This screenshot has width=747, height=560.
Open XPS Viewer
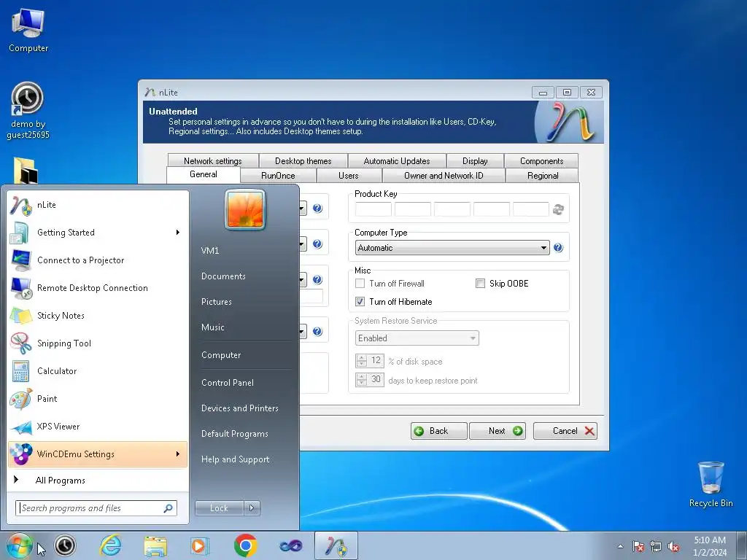(x=98, y=426)
